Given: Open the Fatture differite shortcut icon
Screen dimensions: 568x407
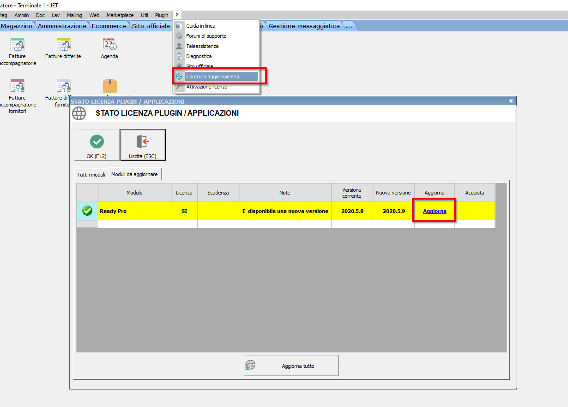Looking at the screenshot, I should [x=63, y=44].
